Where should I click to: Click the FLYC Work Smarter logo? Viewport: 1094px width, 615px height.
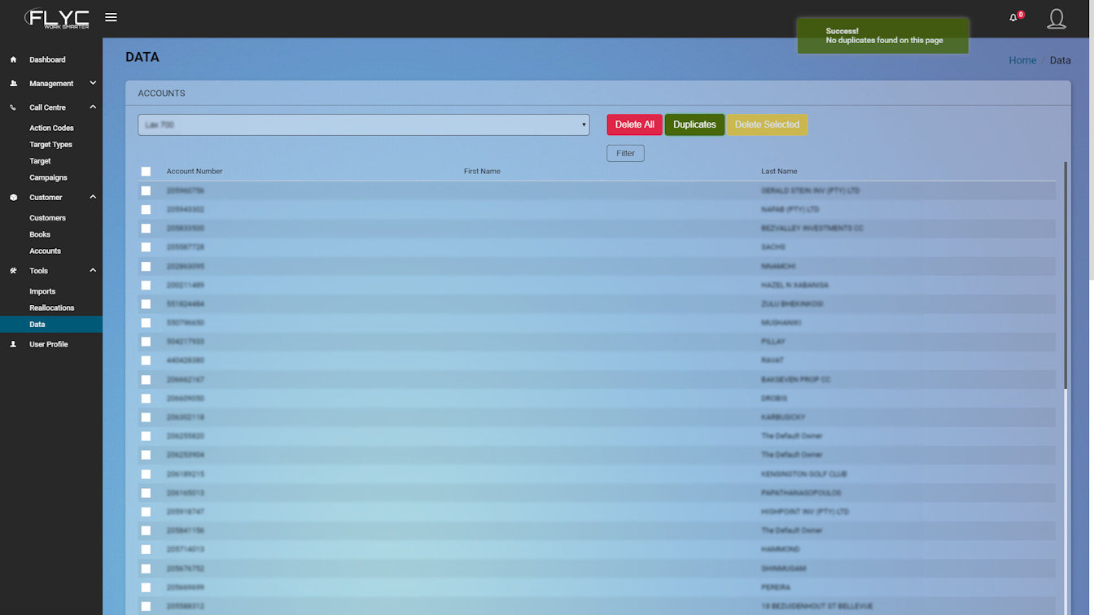[x=56, y=19]
